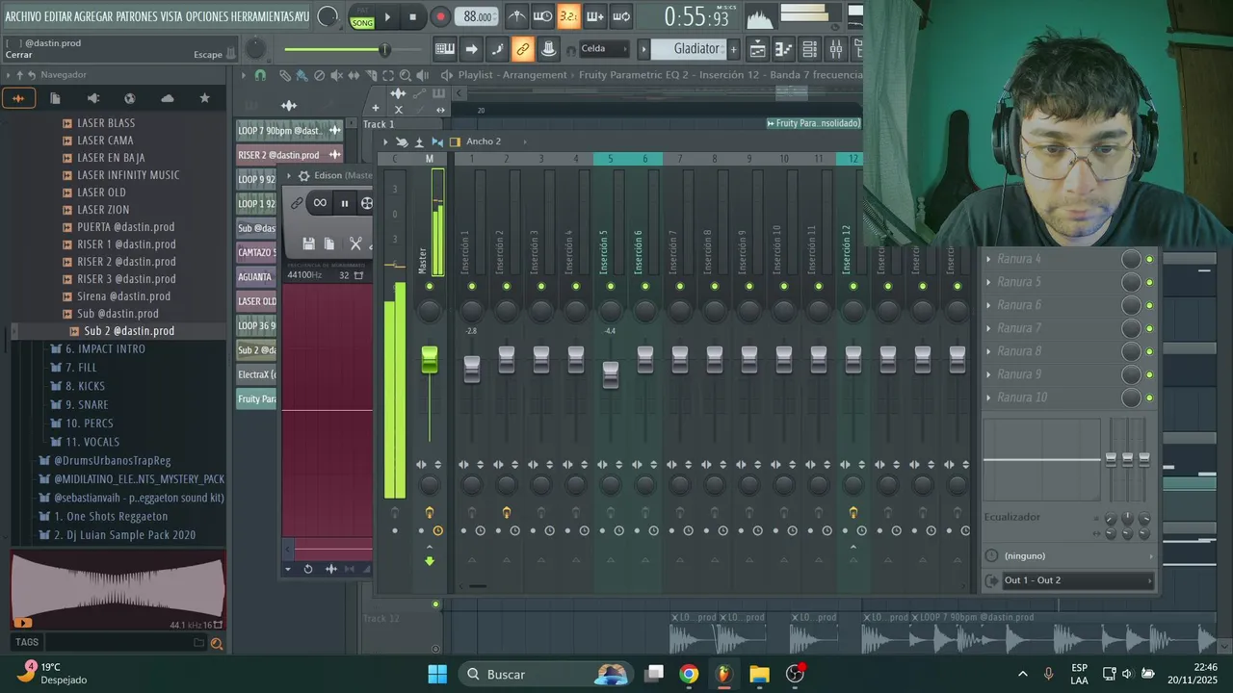
Task: Toggle the overdub blend recording icon
Action: (x=595, y=16)
